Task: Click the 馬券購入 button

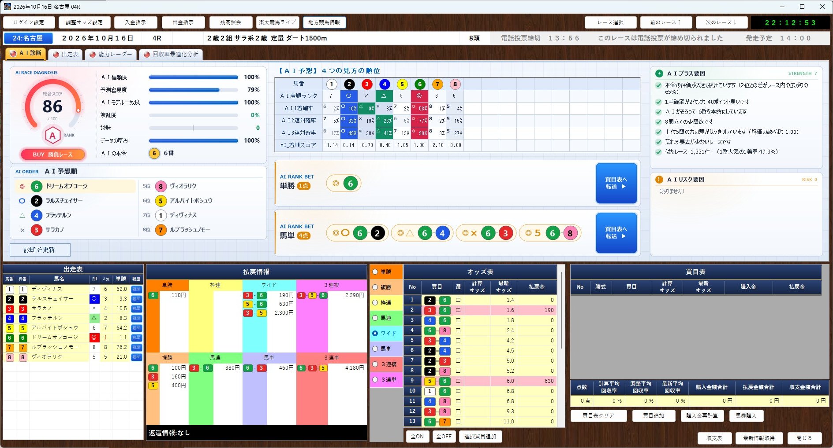Action: [x=746, y=416]
